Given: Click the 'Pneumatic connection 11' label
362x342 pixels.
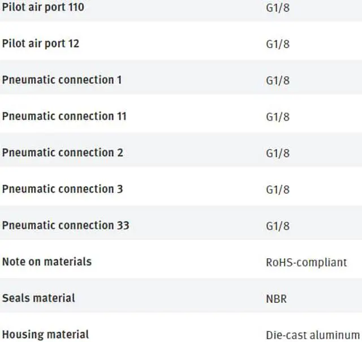Looking at the screenshot, I should [x=64, y=116].
